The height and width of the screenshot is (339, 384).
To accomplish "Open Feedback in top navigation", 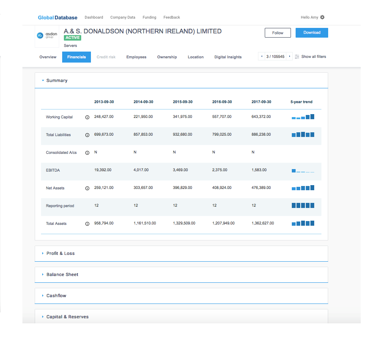I will pyautogui.click(x=172, y=17).
